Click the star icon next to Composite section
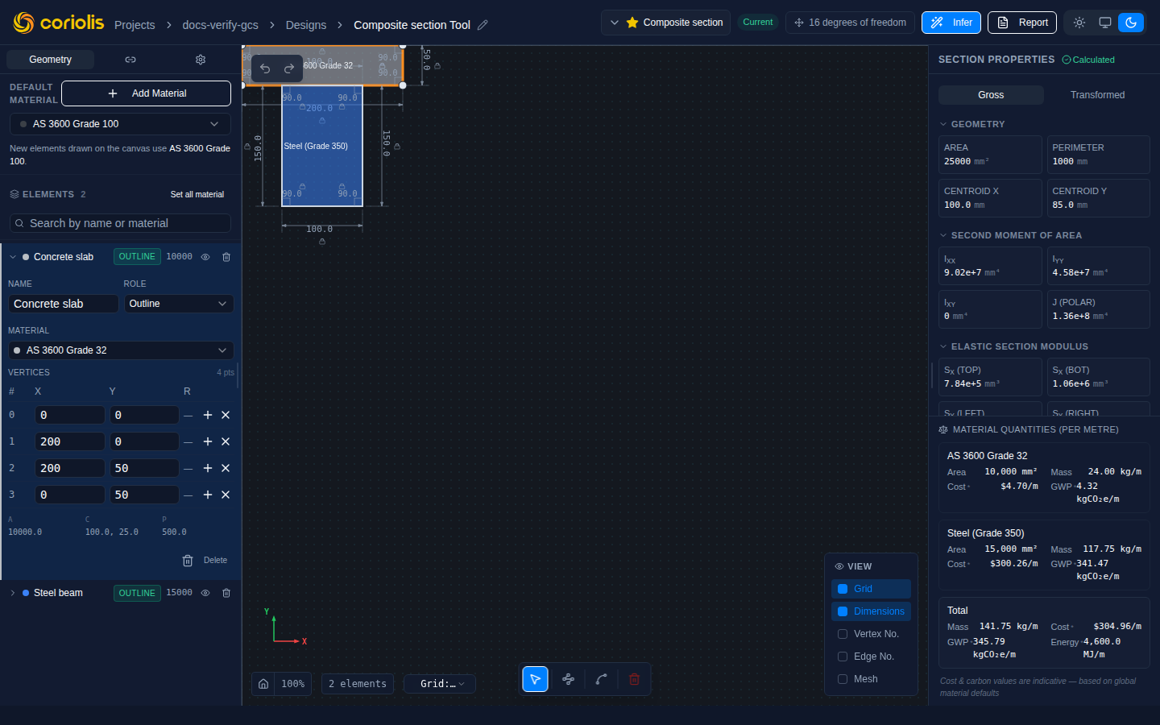This screenshot has width=1160, height=725. coord(632,23)
